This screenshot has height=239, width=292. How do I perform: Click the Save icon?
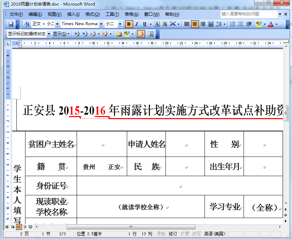(11, 24)
